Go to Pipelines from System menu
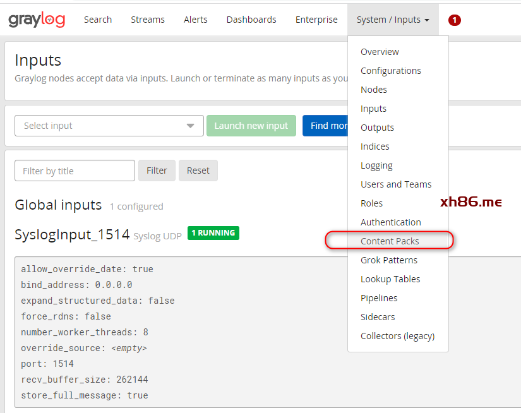Image resolution: width=521 pixels, height=413 pixels. [379, 298]
